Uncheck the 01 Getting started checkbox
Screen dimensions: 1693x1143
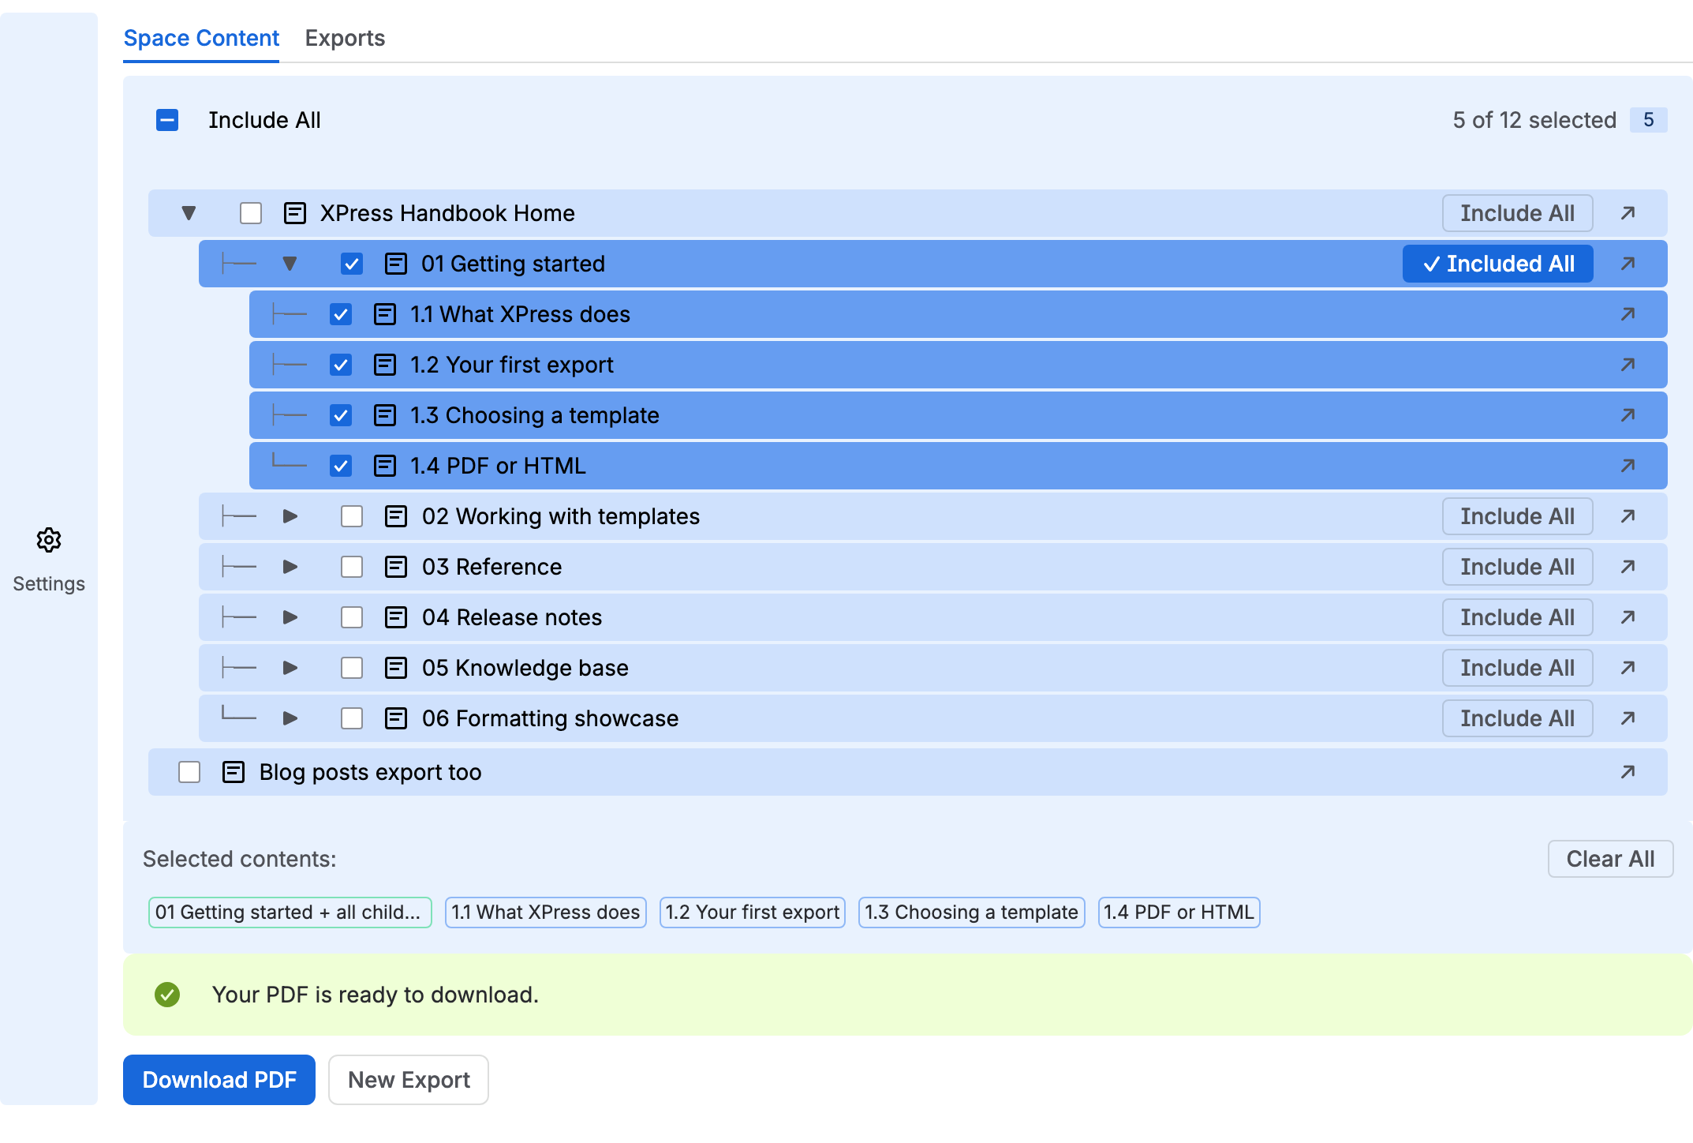352,264
